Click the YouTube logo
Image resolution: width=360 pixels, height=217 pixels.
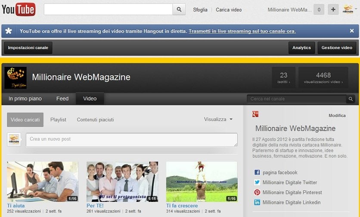tap(19, 9)
